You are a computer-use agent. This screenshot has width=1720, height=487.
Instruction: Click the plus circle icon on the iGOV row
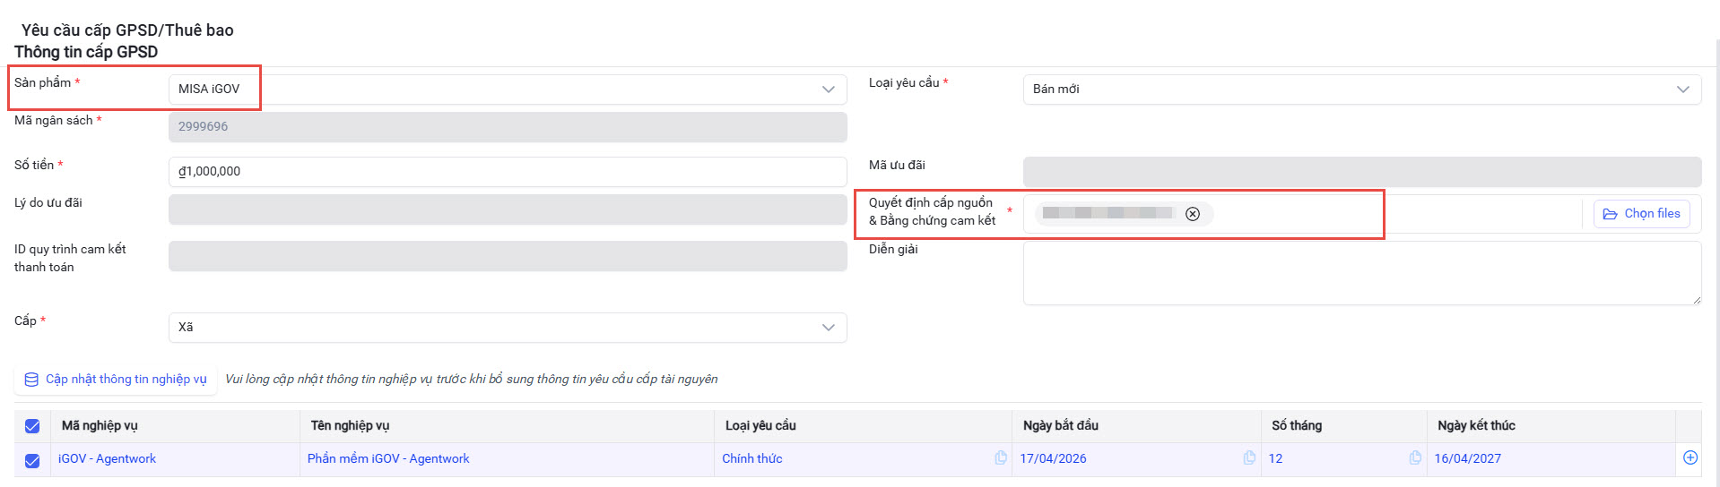click(1690, 458)
